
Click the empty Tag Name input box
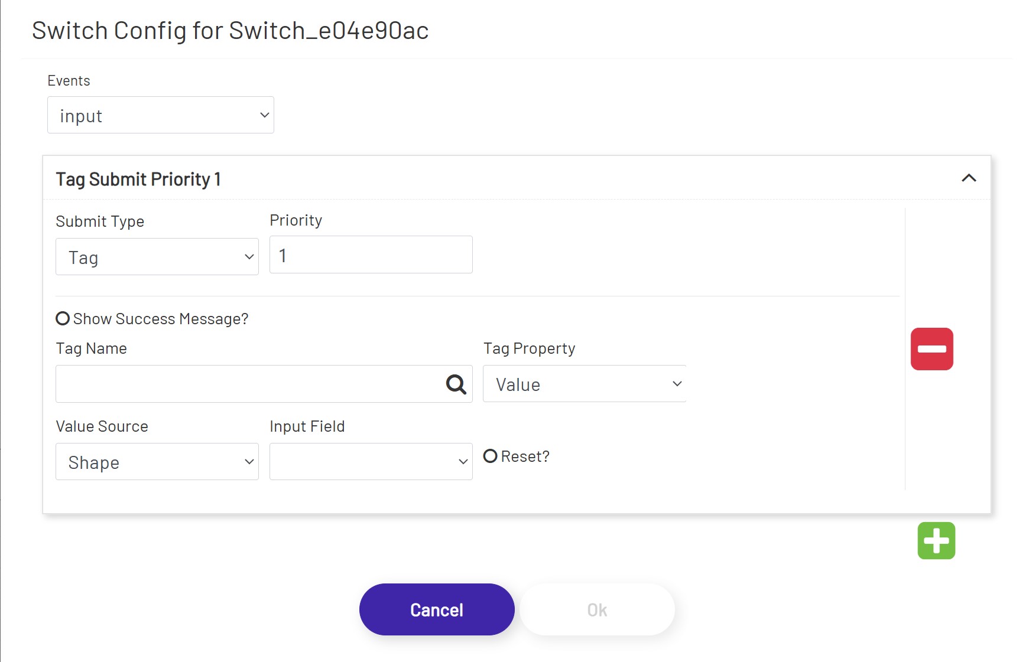236,384
